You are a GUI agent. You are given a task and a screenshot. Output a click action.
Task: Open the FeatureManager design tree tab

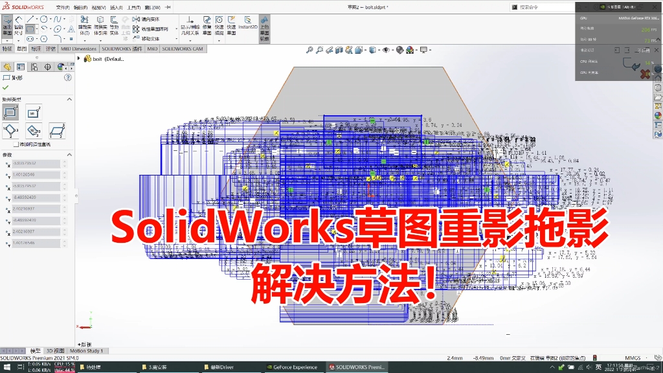(7, 67)
